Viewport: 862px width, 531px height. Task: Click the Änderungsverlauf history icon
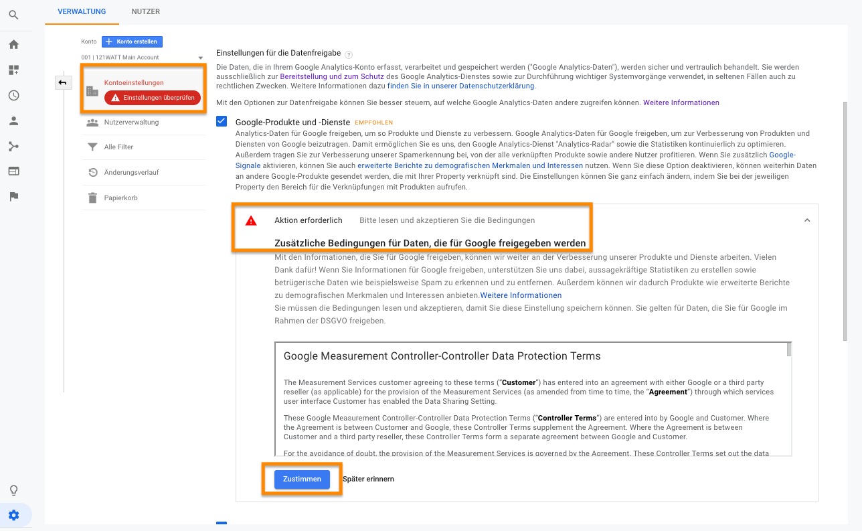click(92, 173)
